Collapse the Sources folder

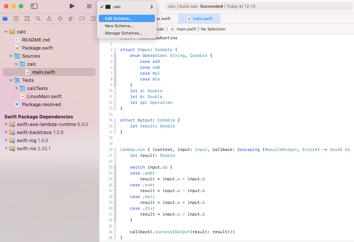pos(11,56)
